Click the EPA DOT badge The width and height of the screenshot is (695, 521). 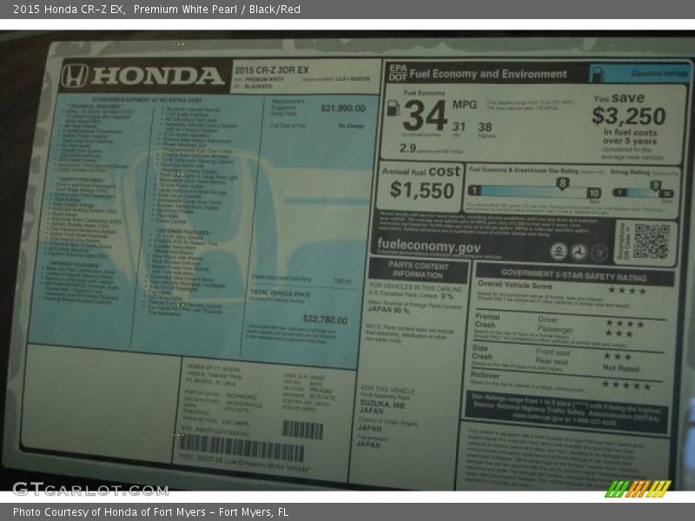tap(397, 73)
